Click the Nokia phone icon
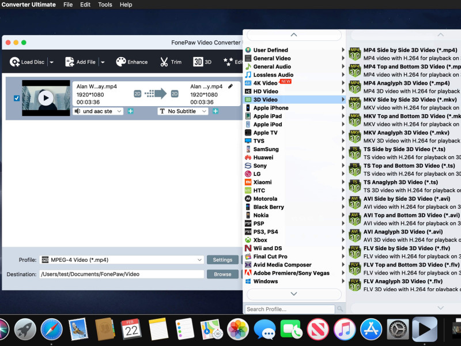The width and height of the screenshot is (461, 346). pyautogui.click(x=248, y=215)
